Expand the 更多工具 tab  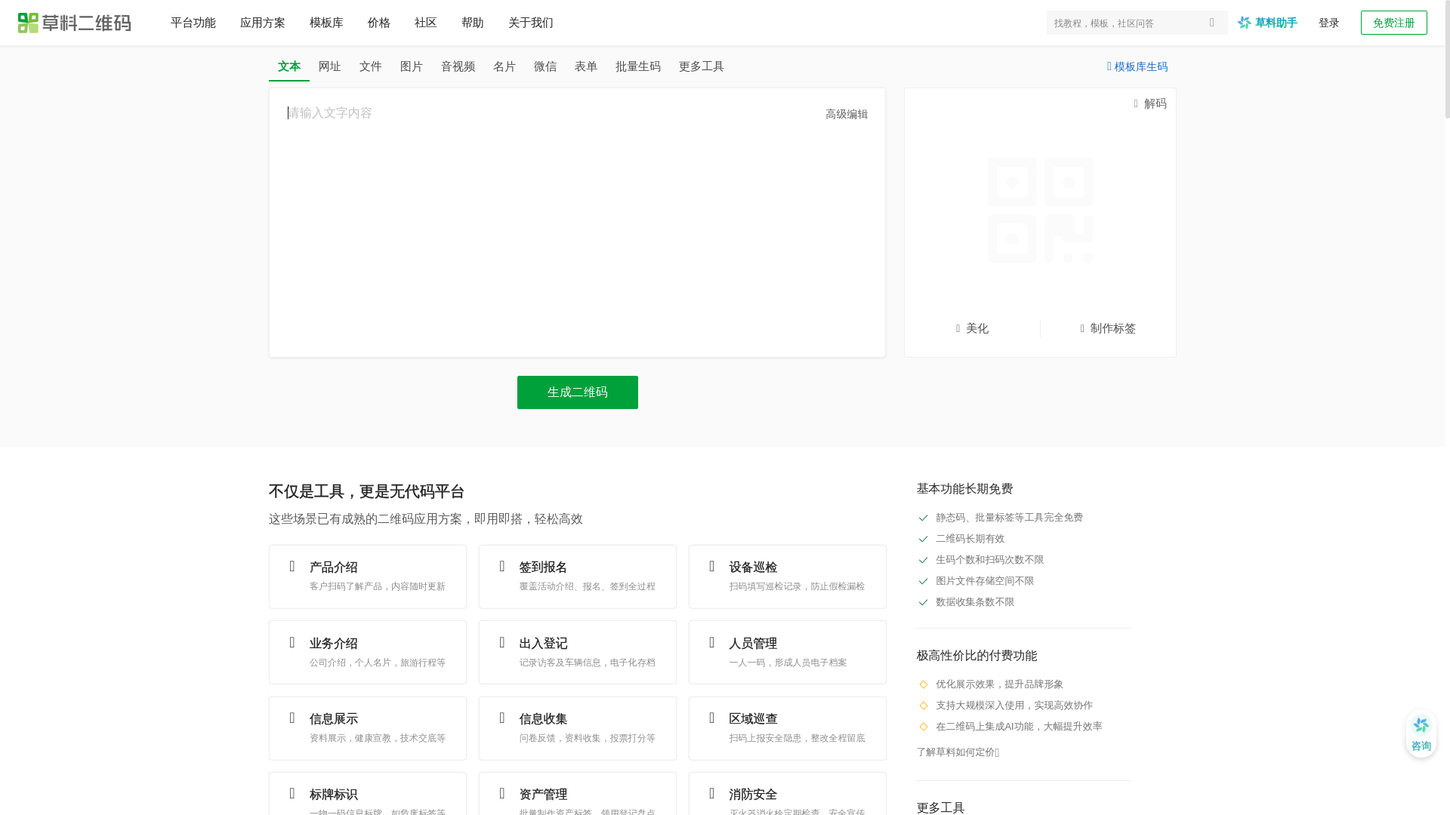(x=702, y=66)
